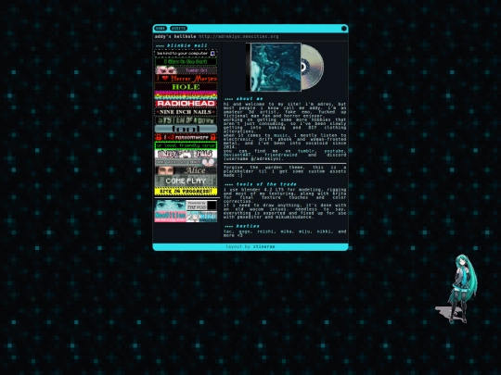Click the HOLE band blinkie
Image resolution: width=501 pixels, height=375 pixels.
point(186,87)
